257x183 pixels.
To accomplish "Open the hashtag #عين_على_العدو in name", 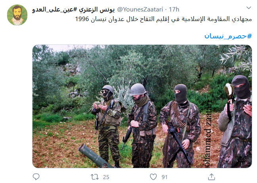I will pyautogui.click(x=54, y=10).
